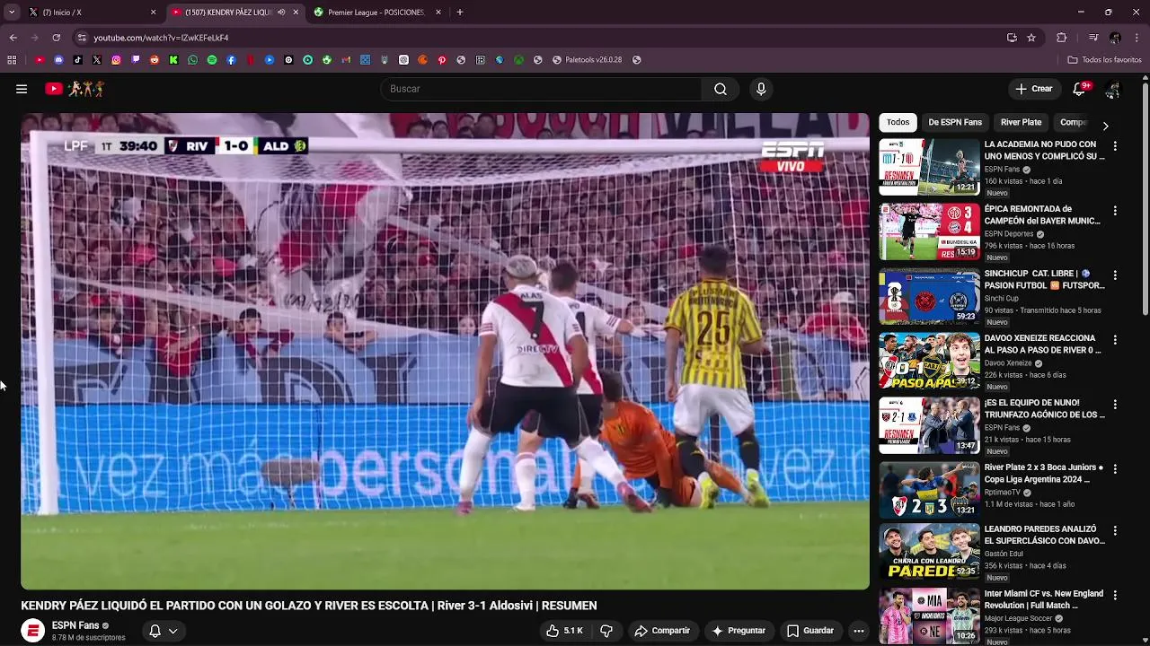Toggle the Guardar save button
This screenshot has height=646, width=1150.
click(x=810, y=631)
